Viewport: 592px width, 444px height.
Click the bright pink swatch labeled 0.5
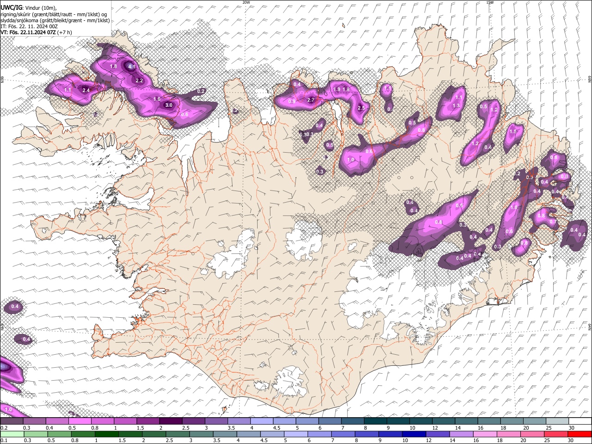(80, 421)
